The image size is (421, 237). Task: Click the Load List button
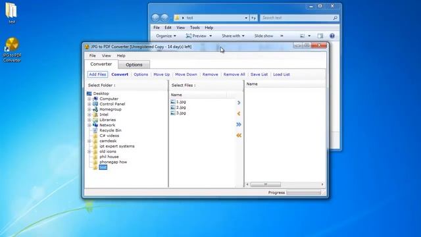282,74
